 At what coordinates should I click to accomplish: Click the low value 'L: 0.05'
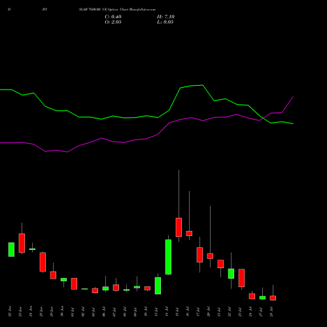tap(165, 22)
